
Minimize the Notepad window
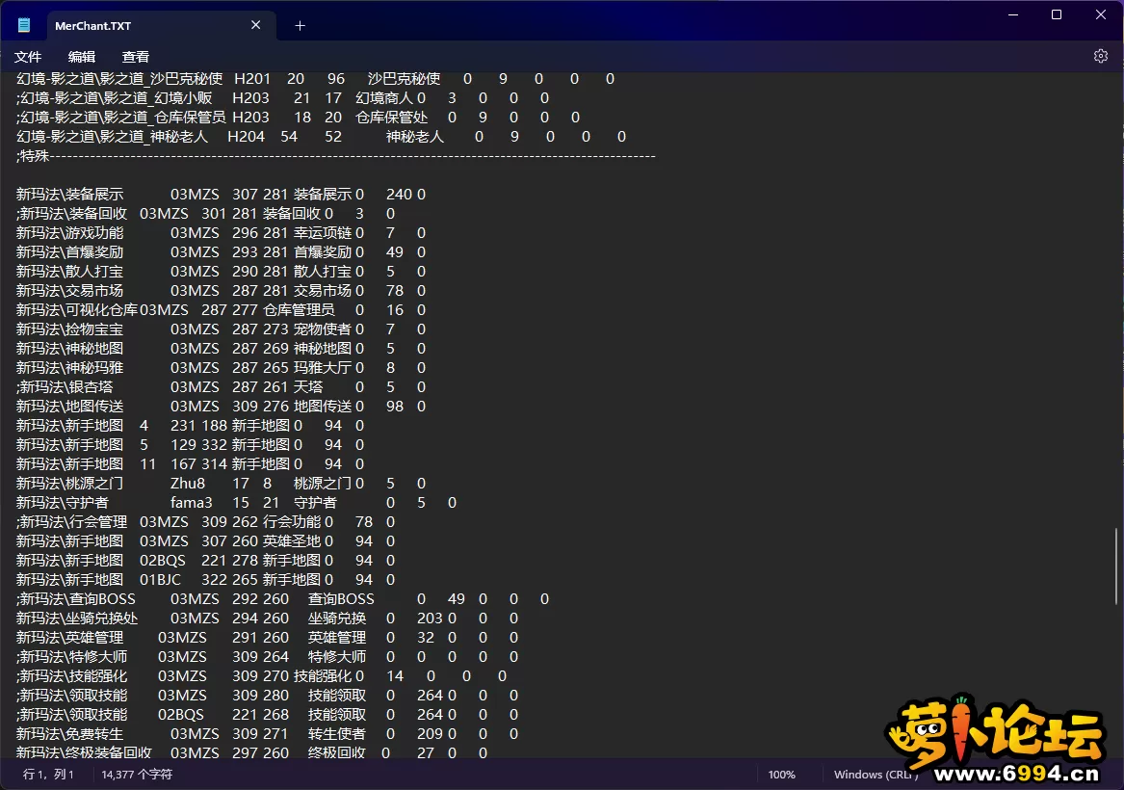(1012, 14)
